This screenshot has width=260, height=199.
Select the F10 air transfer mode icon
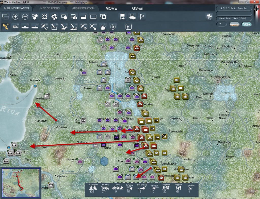point(93,27)
